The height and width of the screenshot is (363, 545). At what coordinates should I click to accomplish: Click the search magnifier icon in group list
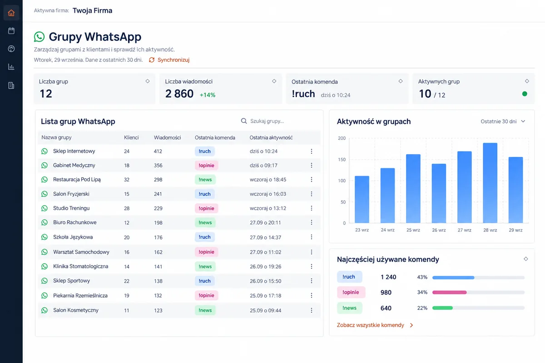tap(244, 121)
